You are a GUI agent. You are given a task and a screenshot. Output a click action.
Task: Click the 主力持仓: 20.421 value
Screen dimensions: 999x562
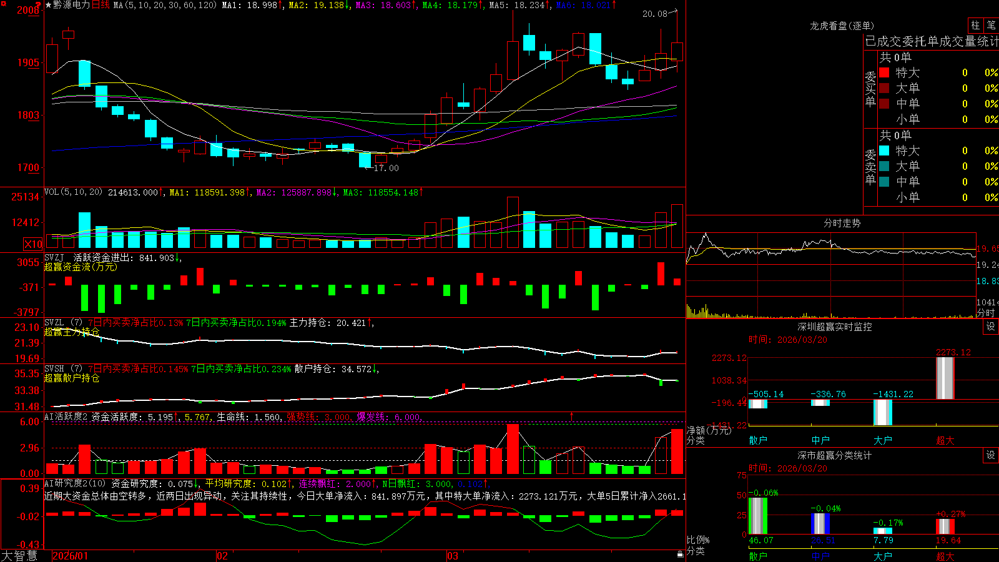328,323
